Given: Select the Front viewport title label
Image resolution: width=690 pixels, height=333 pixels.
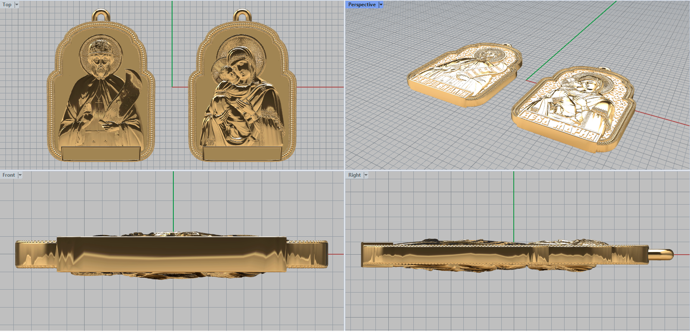Looking at the screenshot, I should [8, 175].
